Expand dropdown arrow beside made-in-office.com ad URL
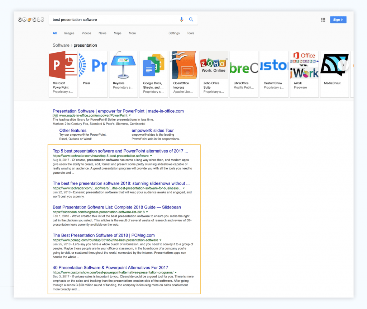The height and width of the screenshot is (309, 367). click(x=130, y=116)
